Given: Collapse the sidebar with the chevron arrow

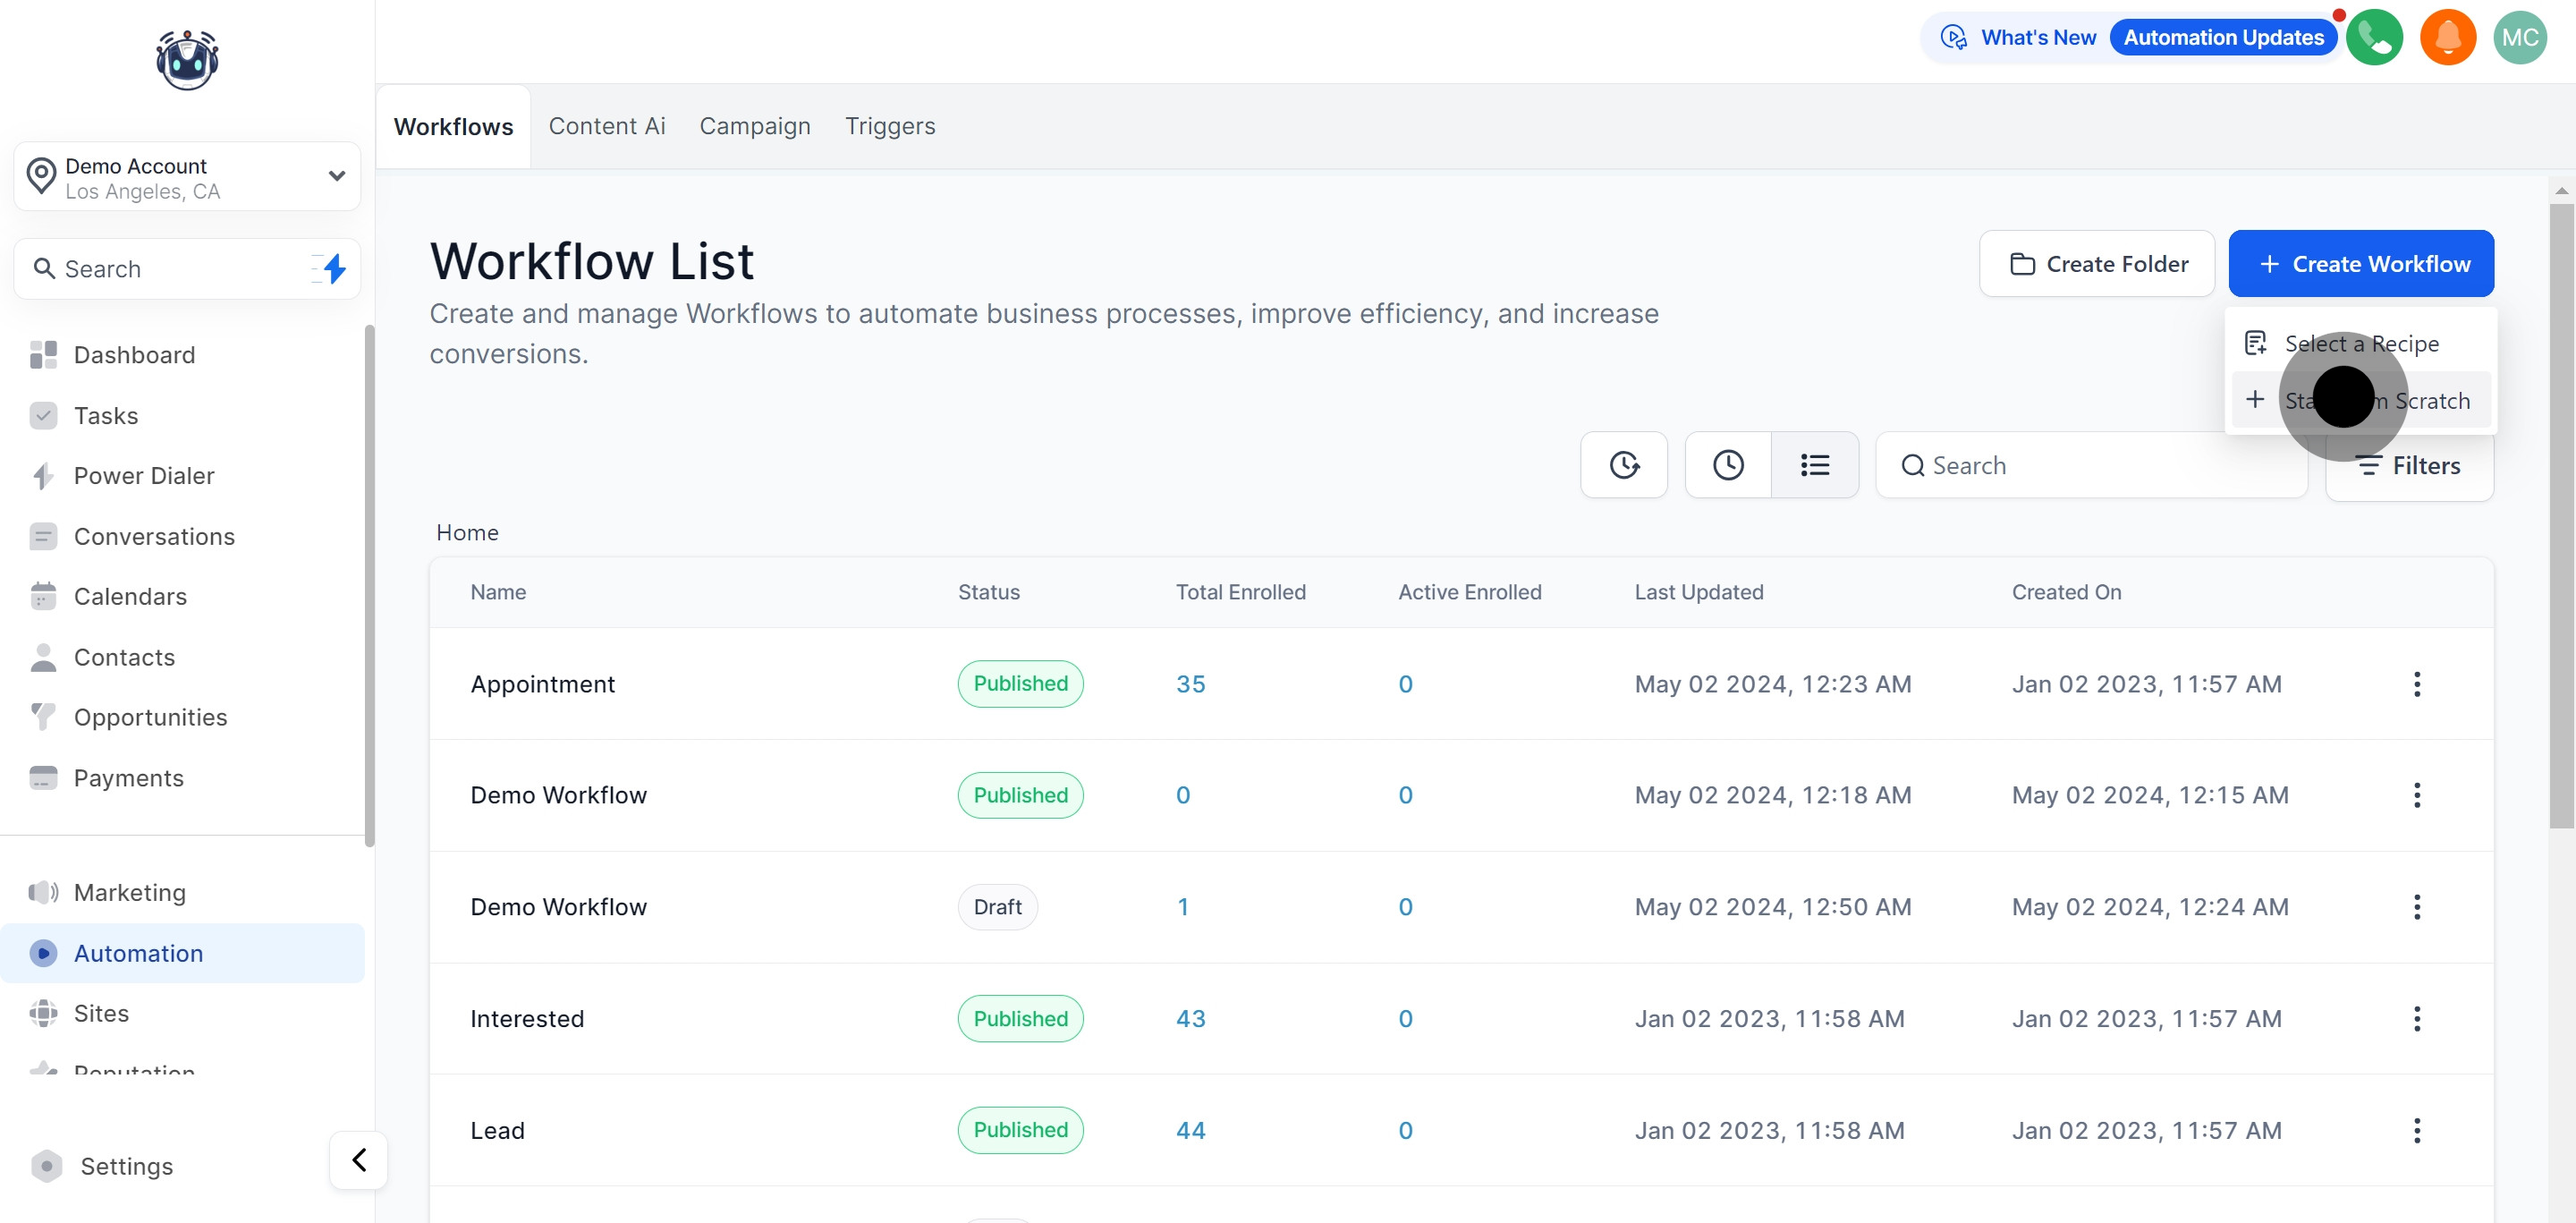Looking at the screenshot, I should coord(358,1160).
